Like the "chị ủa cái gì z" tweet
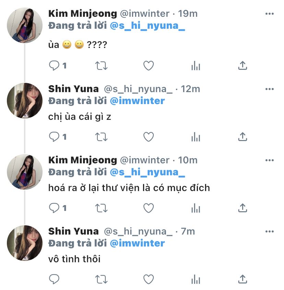The image size is (284, 290). [x=148, y=137]
